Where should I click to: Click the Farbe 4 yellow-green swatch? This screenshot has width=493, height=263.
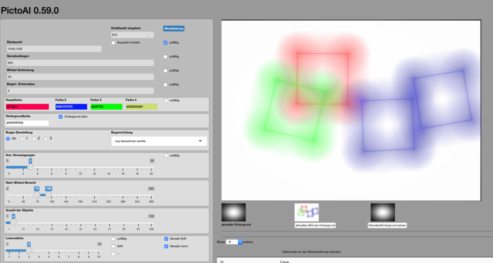click(x=142, y=107)
